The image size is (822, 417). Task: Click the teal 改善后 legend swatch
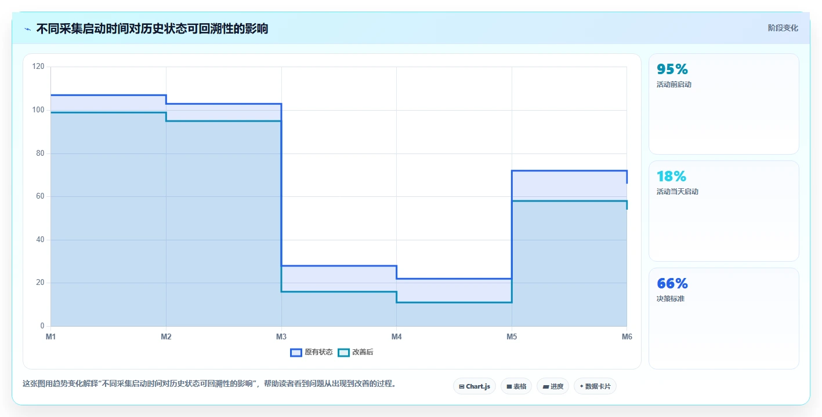(x=344, y=352)
